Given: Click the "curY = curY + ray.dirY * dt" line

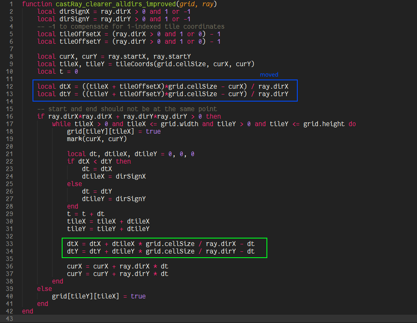Looking at the screenshot, I should pyautogui.click(x=117, y=274).
